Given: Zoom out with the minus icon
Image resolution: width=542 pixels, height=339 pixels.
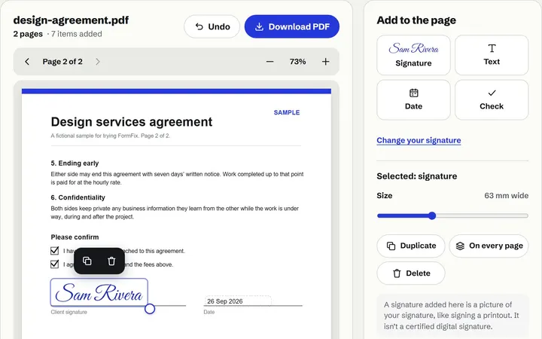Looking at the screenshot, I should (270, 62).
